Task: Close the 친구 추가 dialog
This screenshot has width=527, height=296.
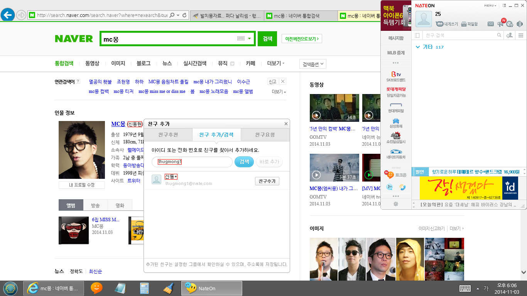Action: pos(286,124)
